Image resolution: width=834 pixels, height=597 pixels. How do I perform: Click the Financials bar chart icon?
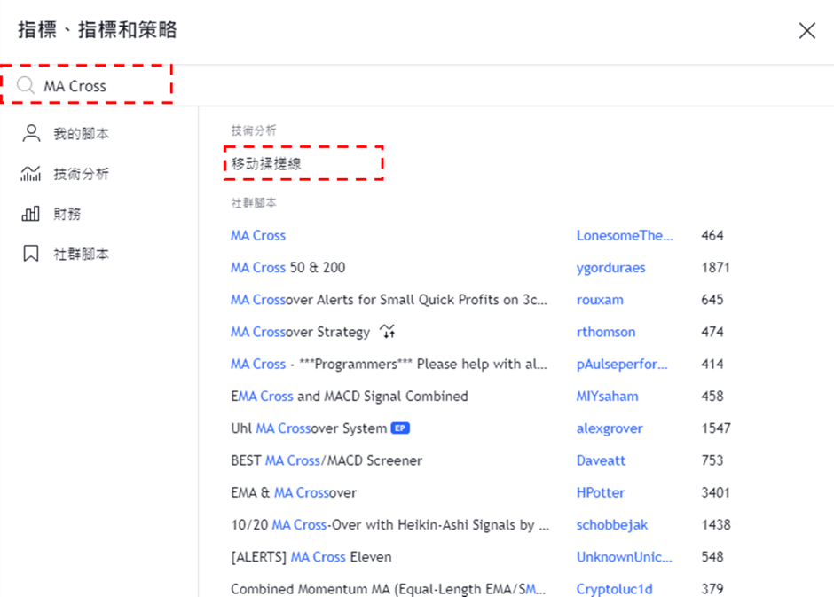click(x=31, y=214)
